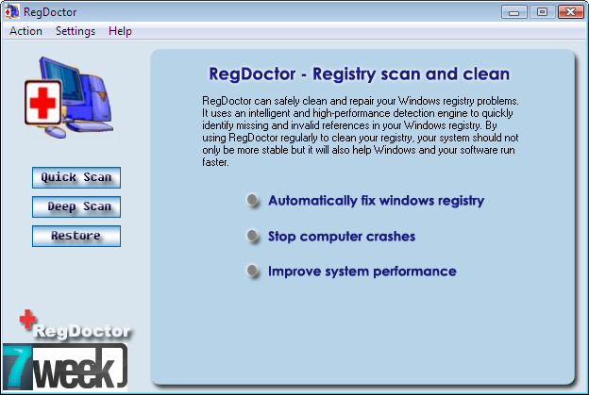Screen dimensions: 589x395
Task: Click the computer with red cross image
Action: coord(69,97)
